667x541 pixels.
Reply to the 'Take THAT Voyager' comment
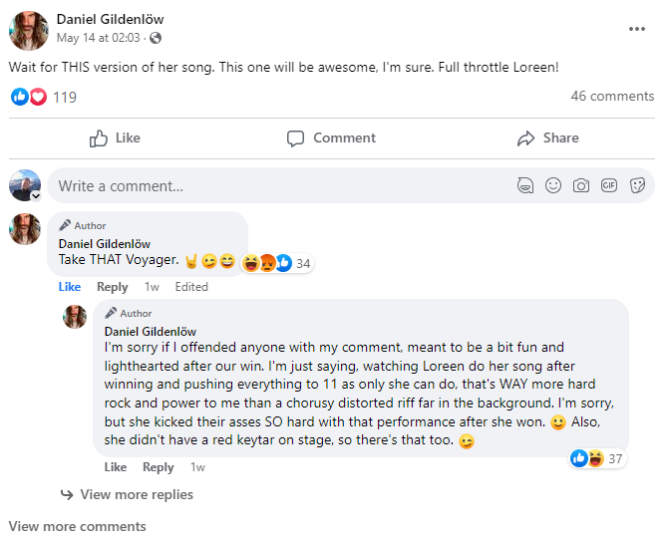(x=112, y=287)
